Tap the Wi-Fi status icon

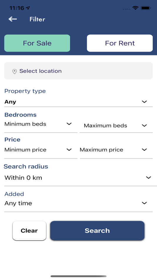136,8
